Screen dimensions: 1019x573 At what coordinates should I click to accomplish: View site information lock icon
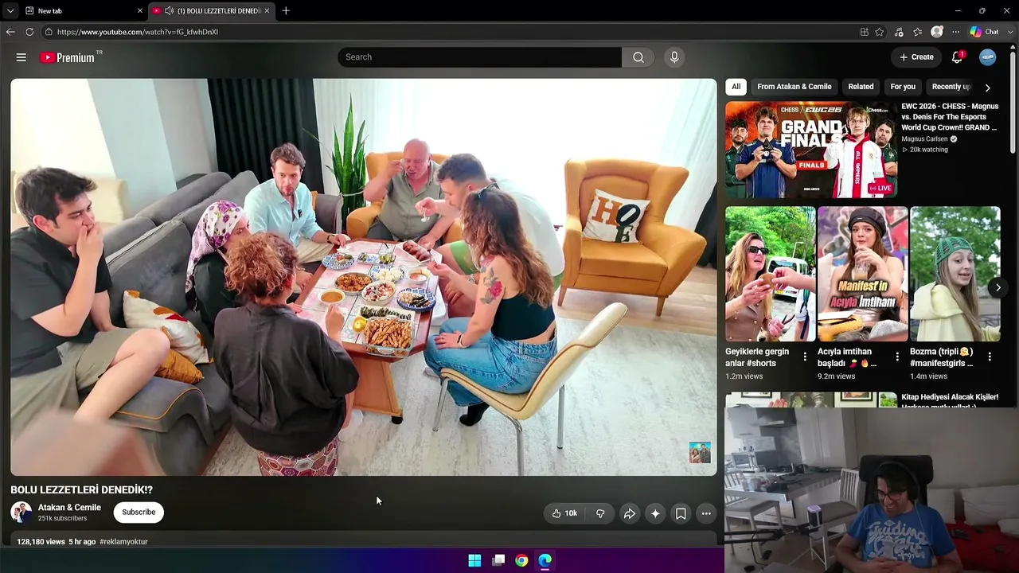pos(49,32)
